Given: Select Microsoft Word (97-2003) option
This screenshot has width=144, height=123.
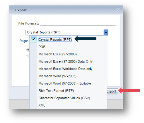Looking at the screenshot, I should click(57, 76).
